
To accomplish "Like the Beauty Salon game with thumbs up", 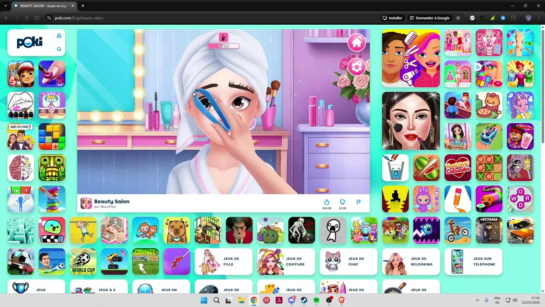I will tap(327, 202).
